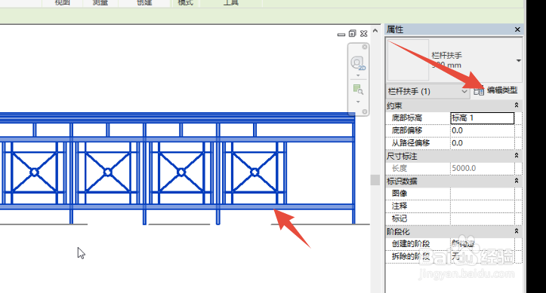Click the 底部偏移 value field
The height and width of the screenshot is (293, 546).
pyautogui.click(x=483, y=130)
